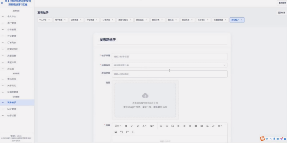Apply italic formatting in the editor
Viewport: 287px width, 143px height.
tap(132, 126)
